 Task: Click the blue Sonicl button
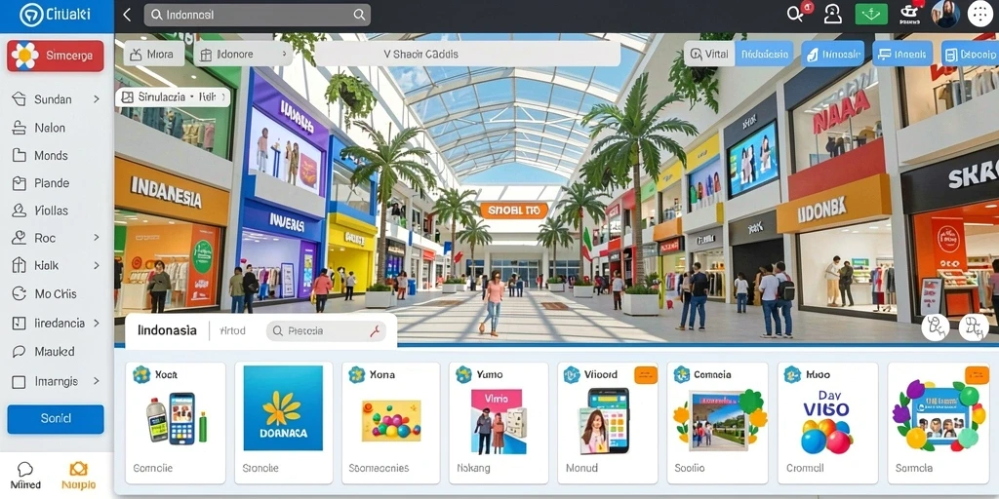pyautogui.click(x=56, y=419)
